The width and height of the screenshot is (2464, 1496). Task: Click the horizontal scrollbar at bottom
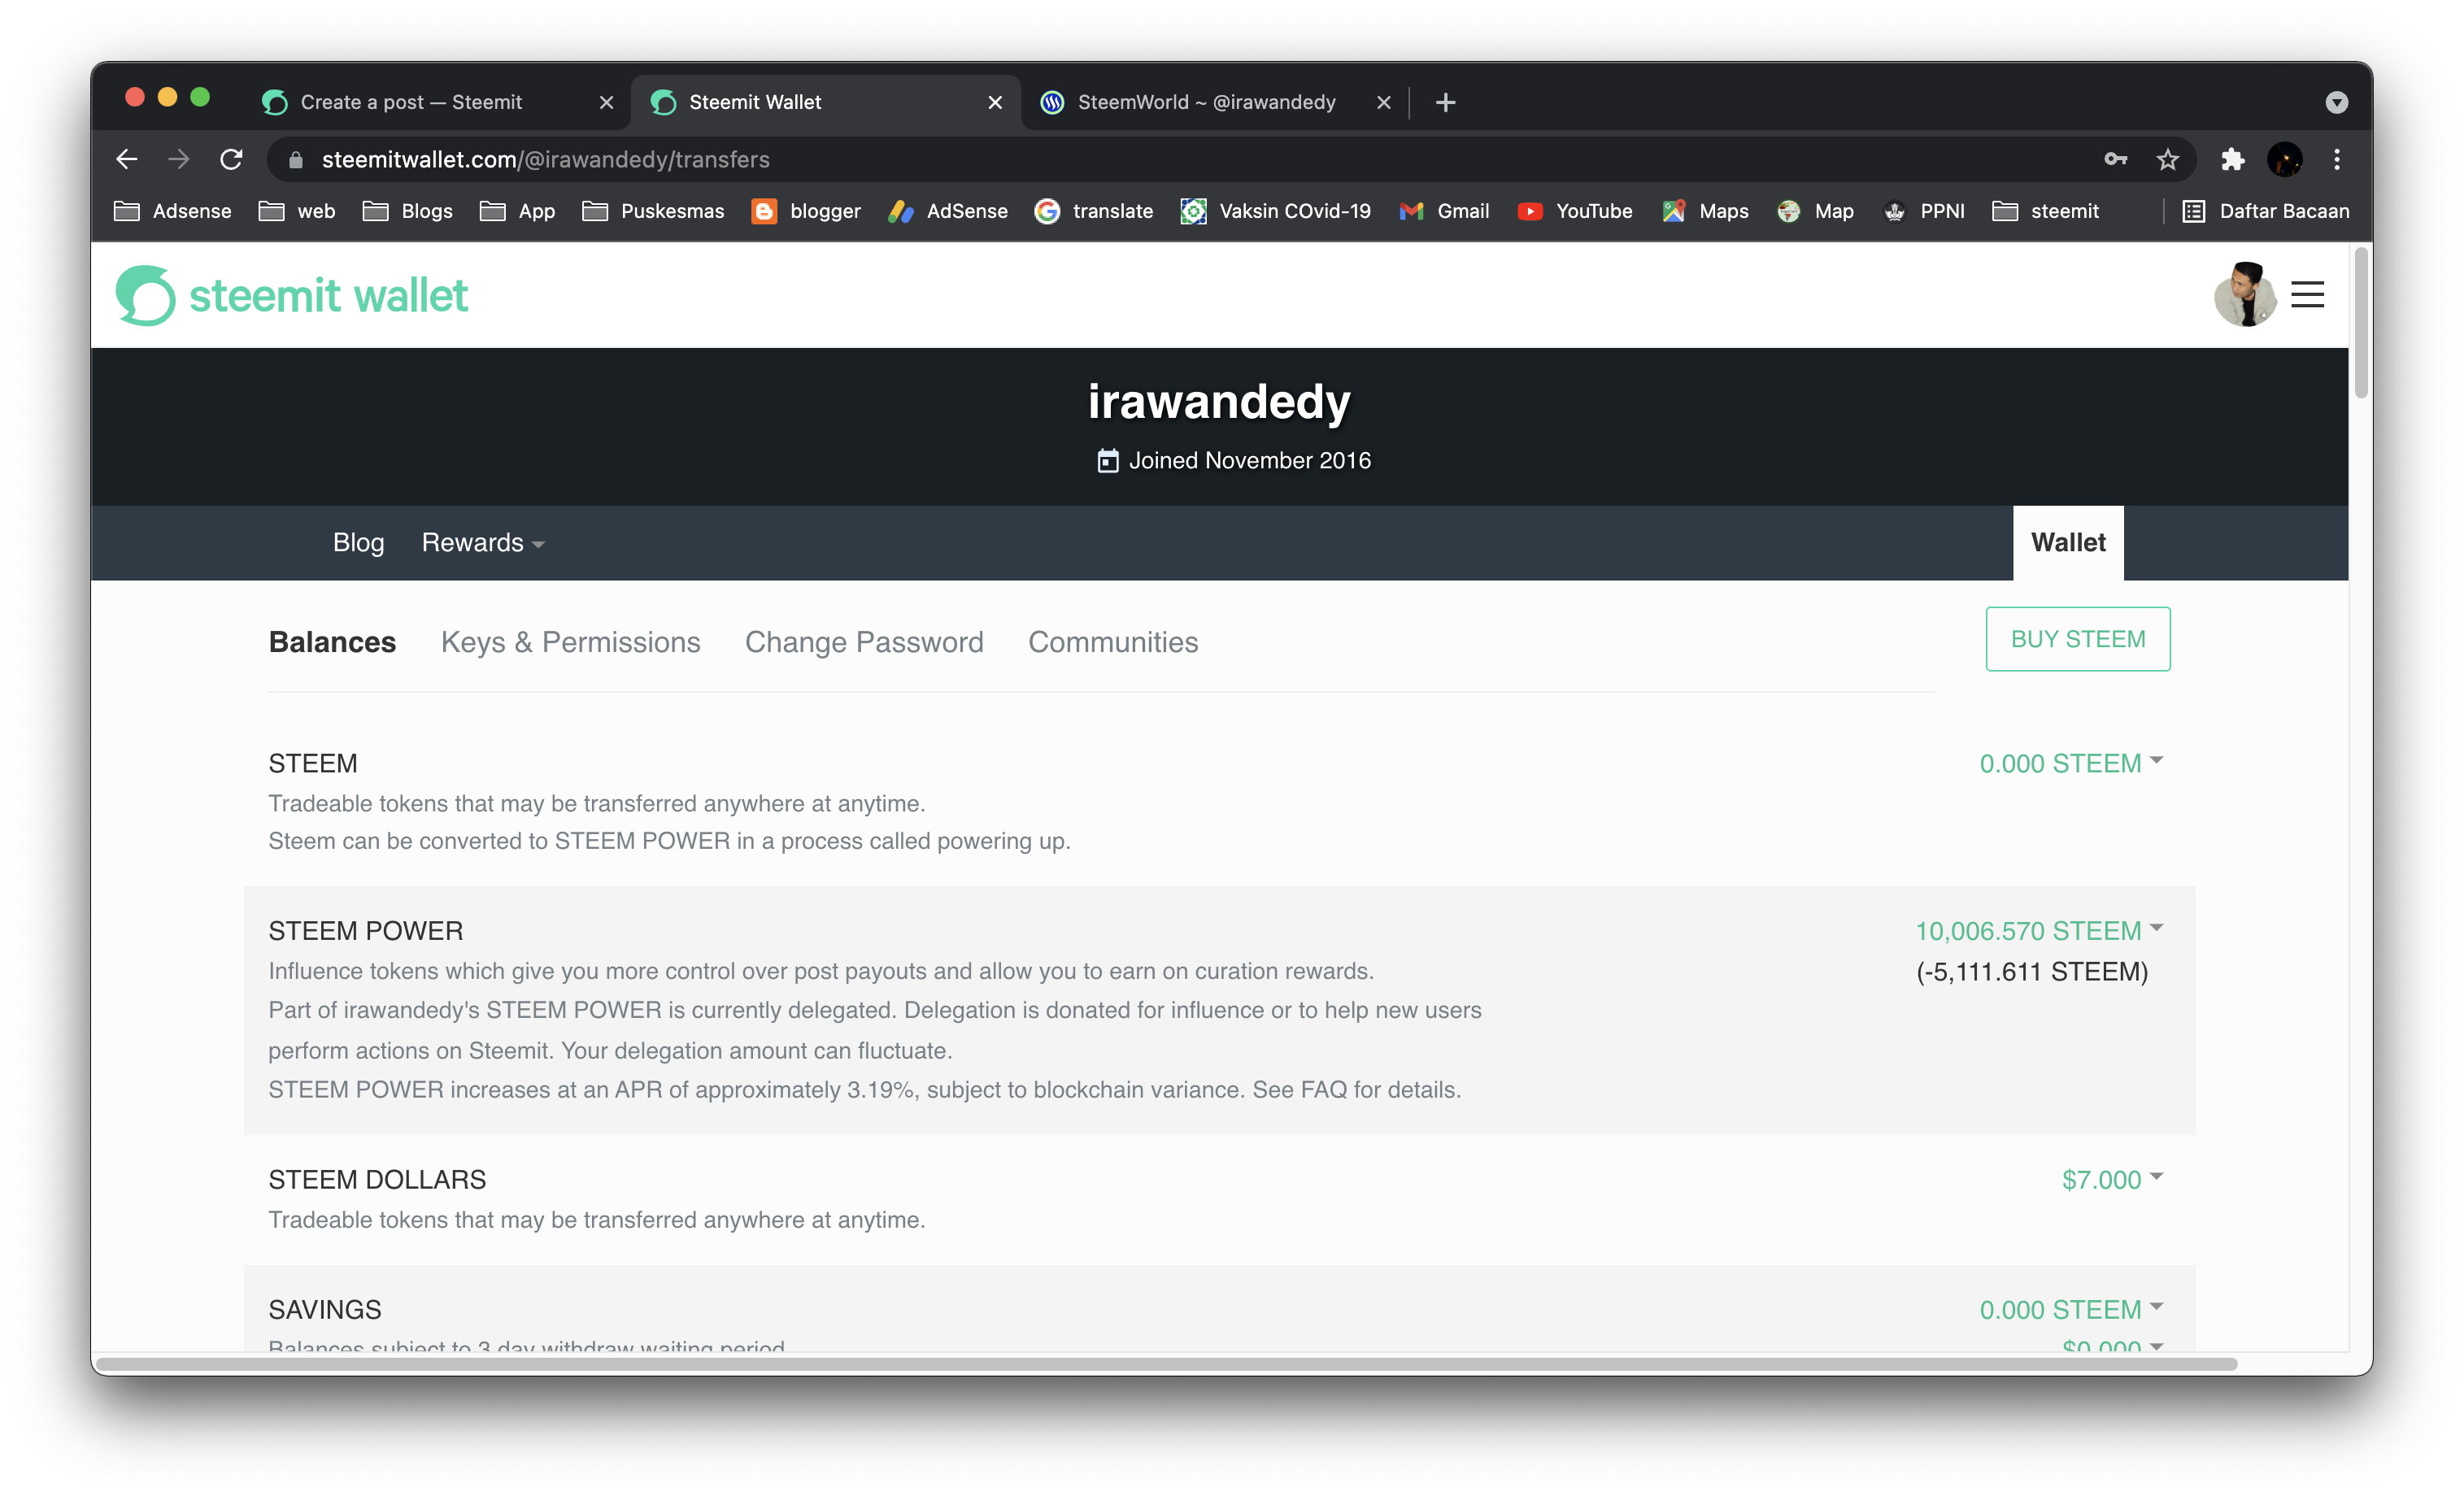(x=1165, y=1364)
